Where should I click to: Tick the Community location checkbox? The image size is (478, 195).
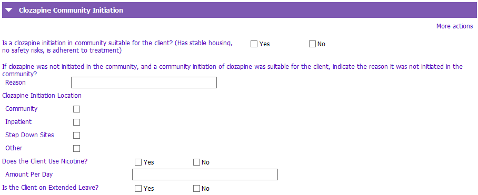(76, 109)
